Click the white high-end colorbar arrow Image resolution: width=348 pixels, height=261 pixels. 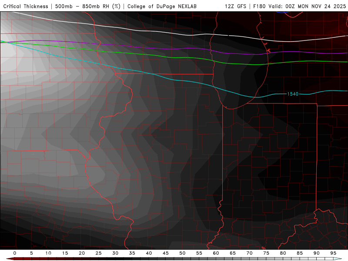click(338, 259)
